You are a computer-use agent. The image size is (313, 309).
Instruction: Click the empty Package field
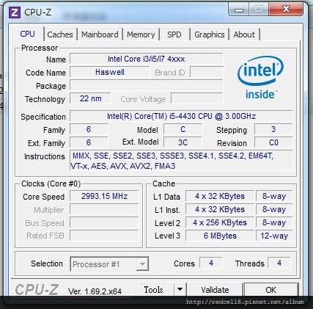(x=147, y=86)
